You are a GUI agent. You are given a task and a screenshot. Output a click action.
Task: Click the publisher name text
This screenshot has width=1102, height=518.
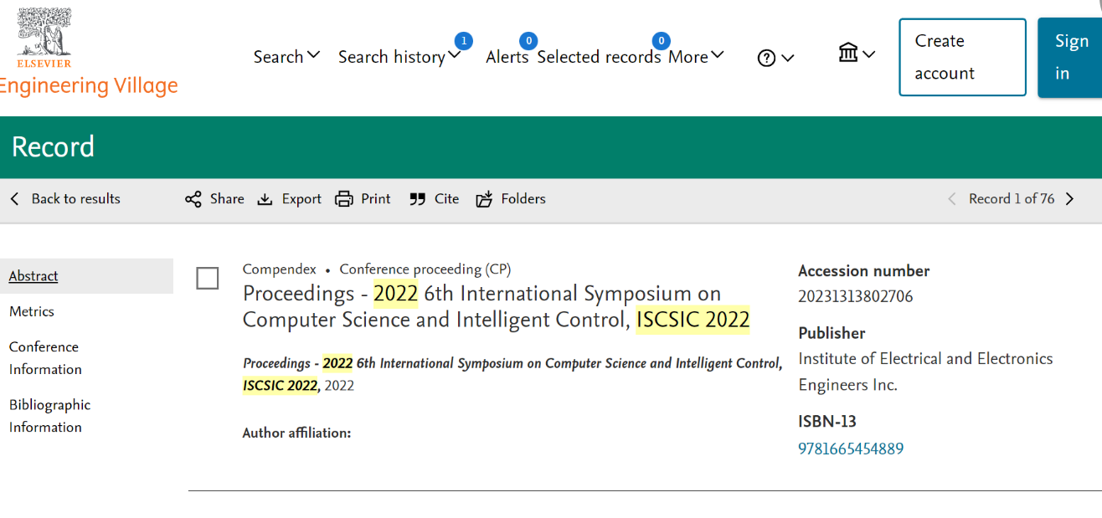pyautogui.click(x=925, y=372)
